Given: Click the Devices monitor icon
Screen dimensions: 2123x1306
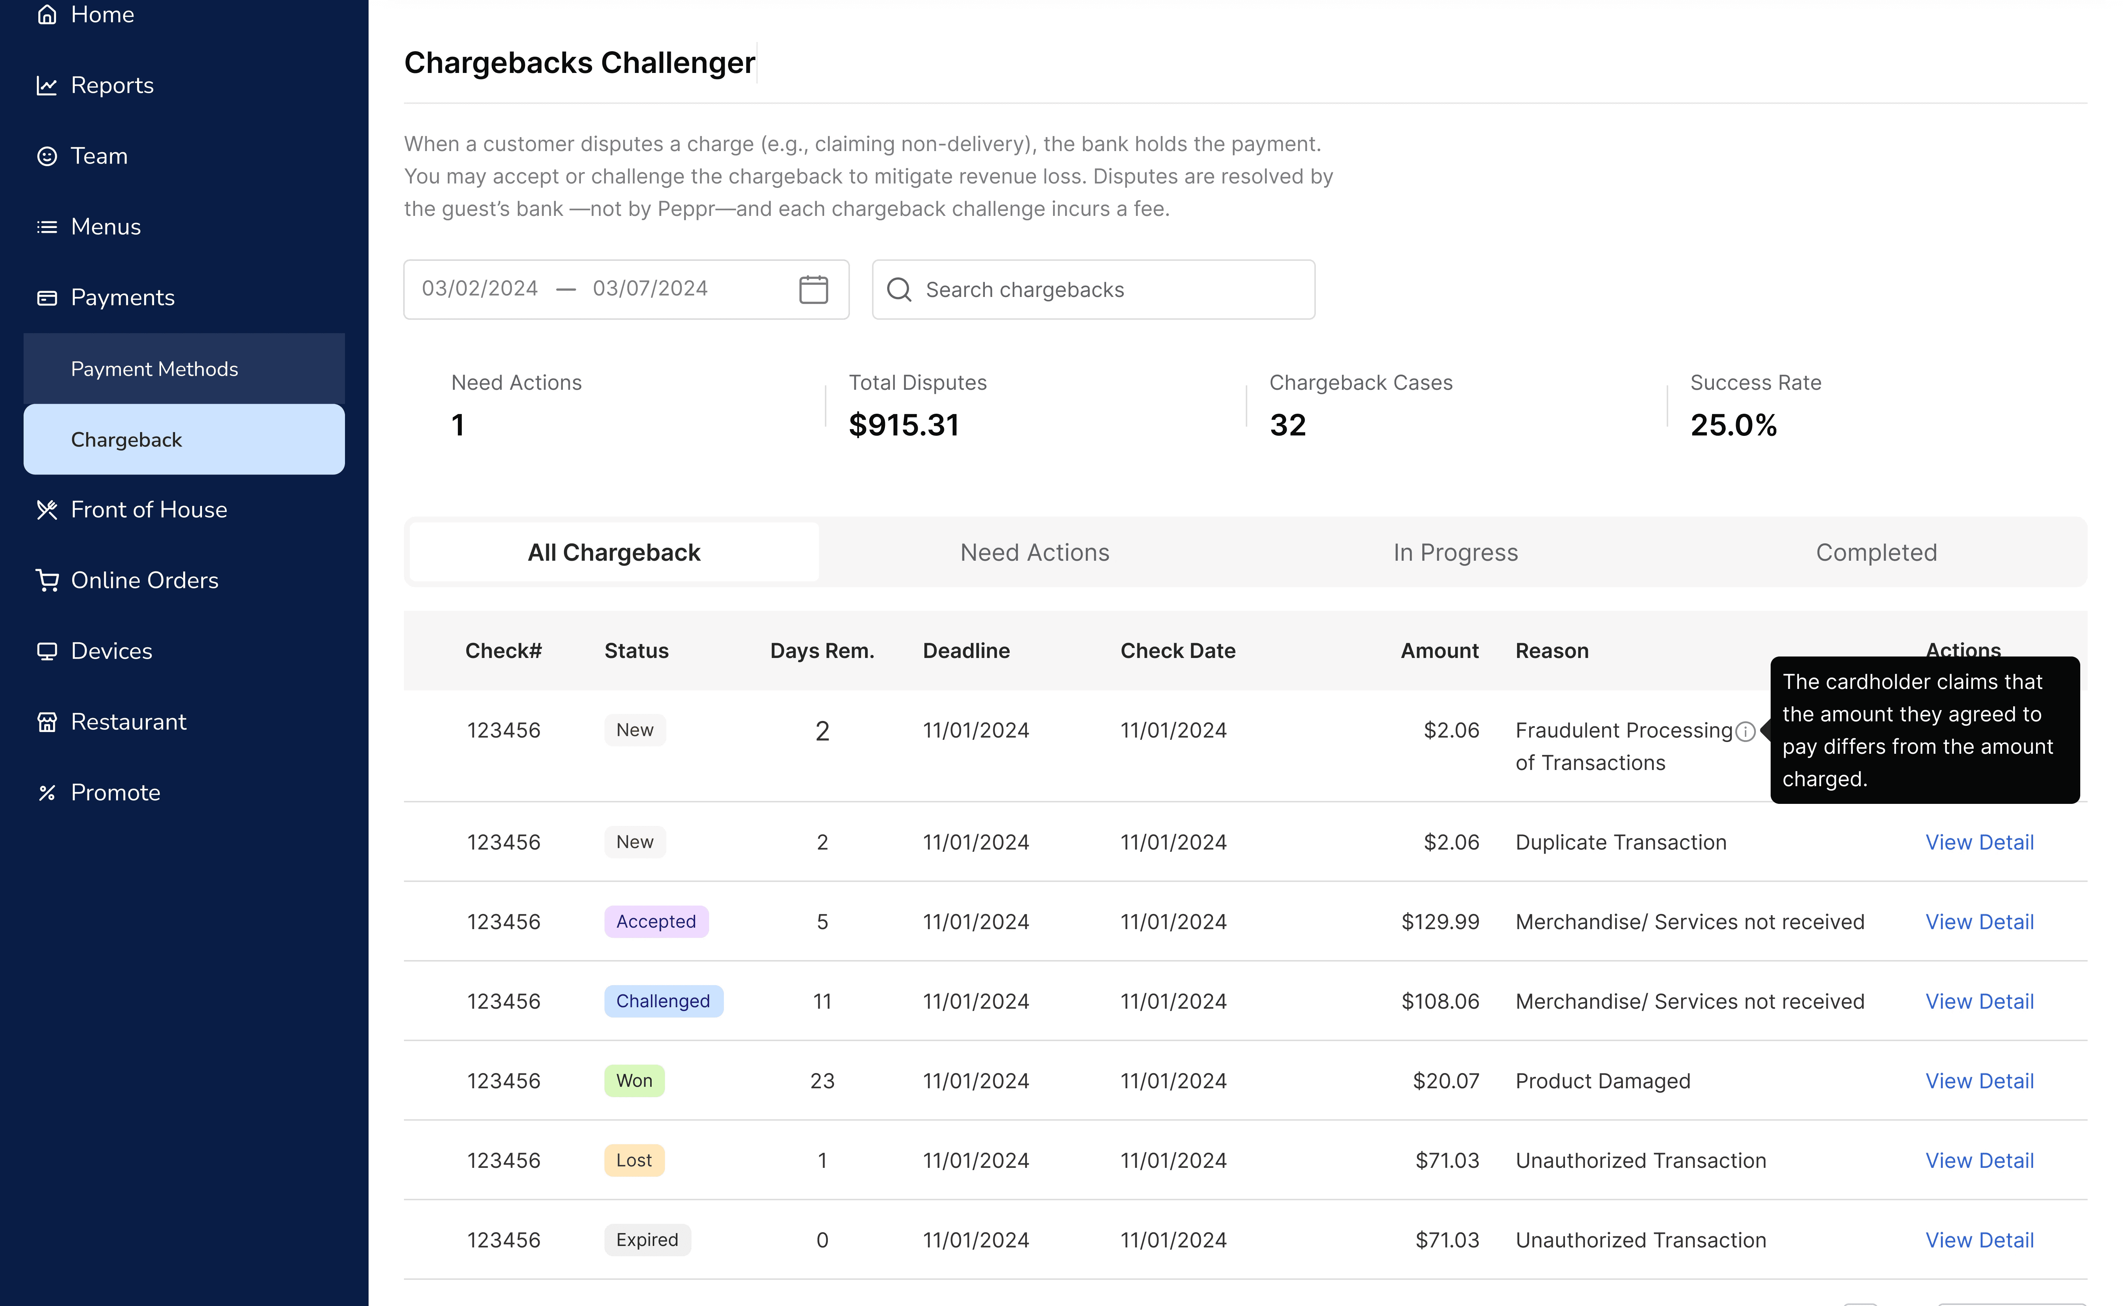Looking at the screenshot, I should click(47, 651).
